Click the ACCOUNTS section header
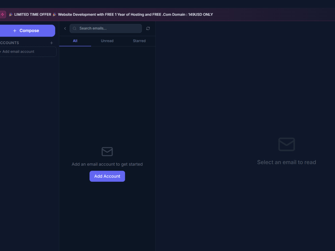This screenshot has width=335, height=251. 9,43
